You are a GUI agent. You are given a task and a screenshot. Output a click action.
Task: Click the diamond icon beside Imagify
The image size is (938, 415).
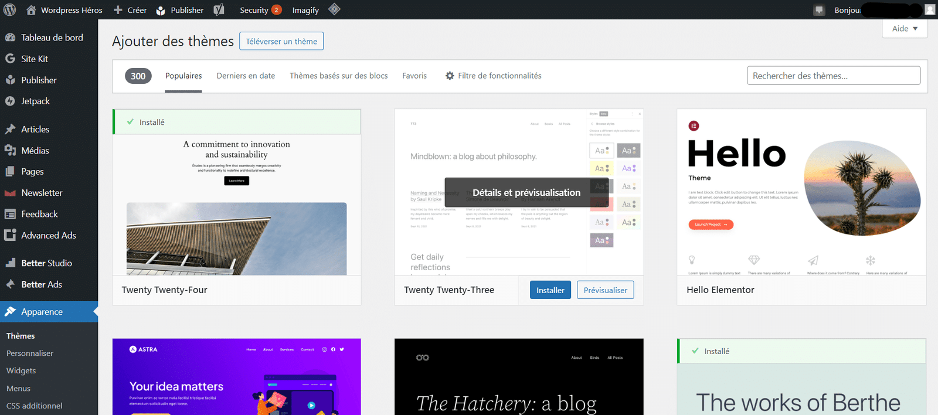[334, 9]
